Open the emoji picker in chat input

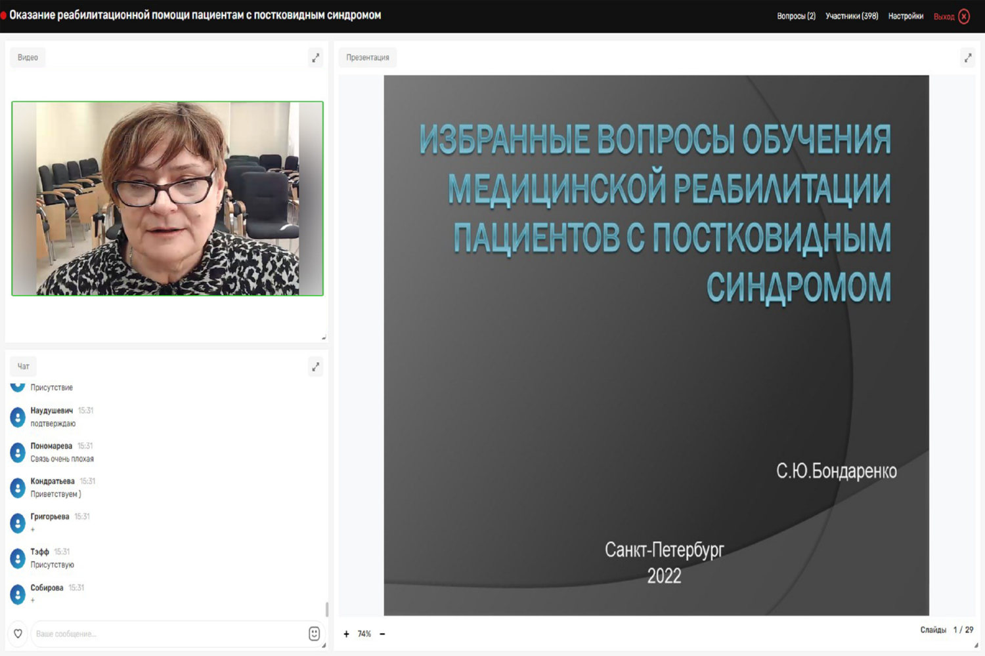tap(314, 634)
